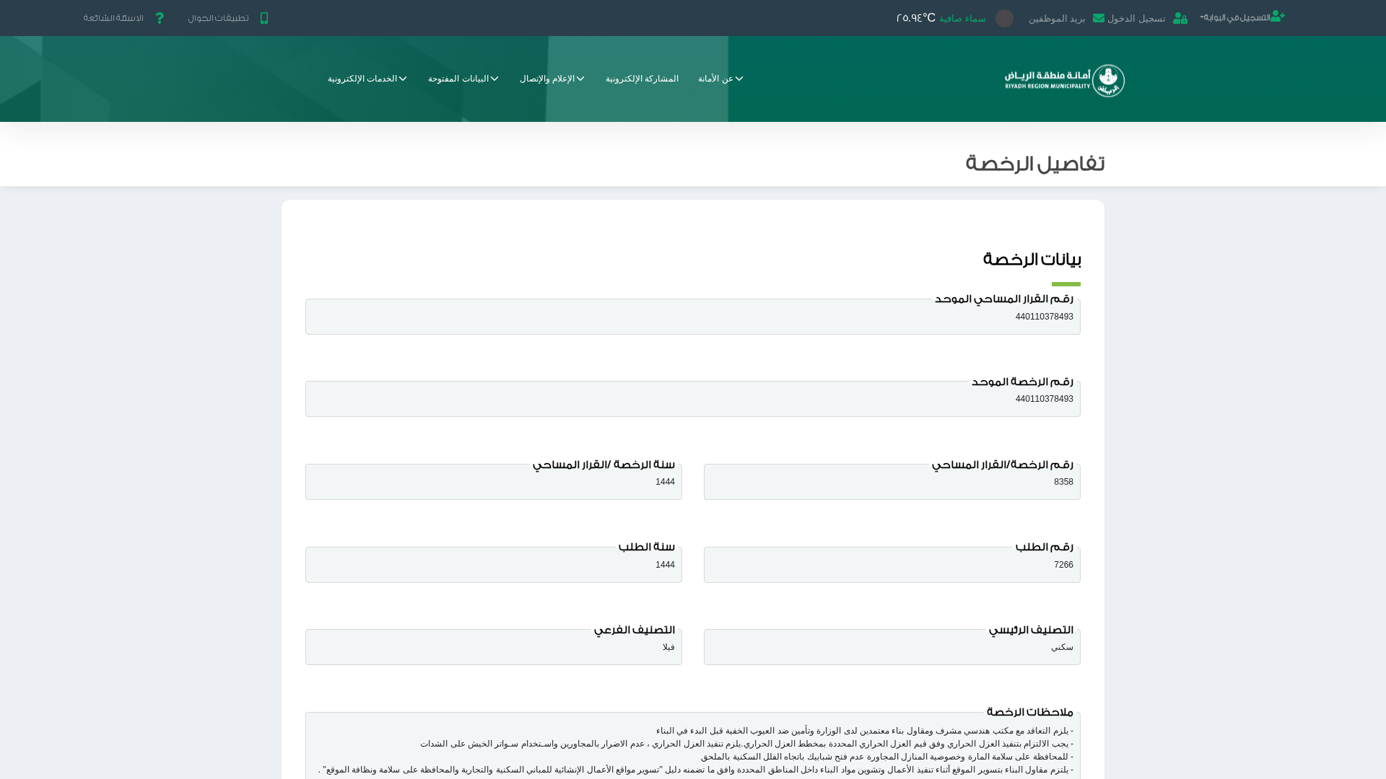Click the بيانات الرخصة section heading
1386x779 pixels.
pyautogui.click(x=1032, y=259)
